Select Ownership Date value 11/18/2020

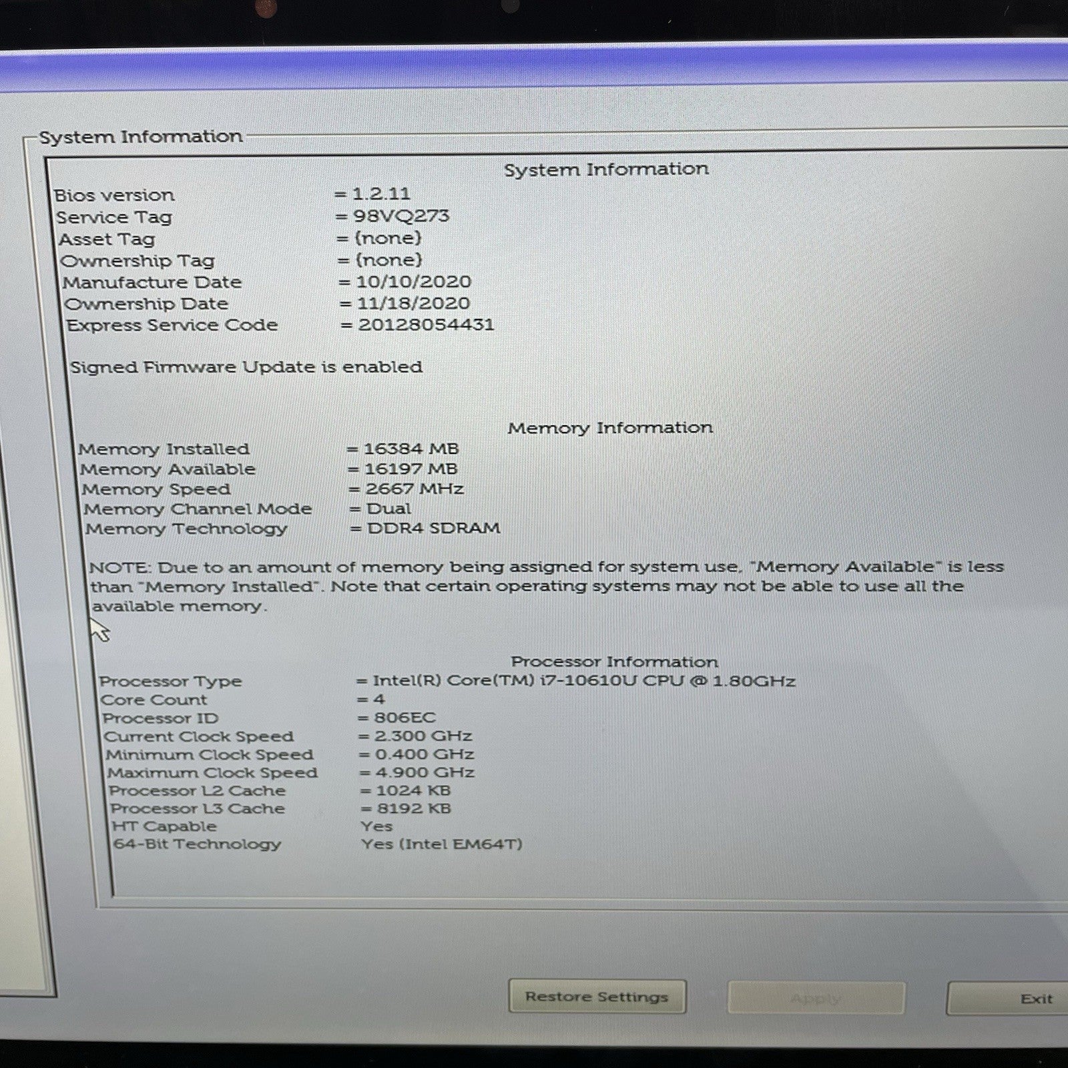pyautogui.click(x=413, y=303)
